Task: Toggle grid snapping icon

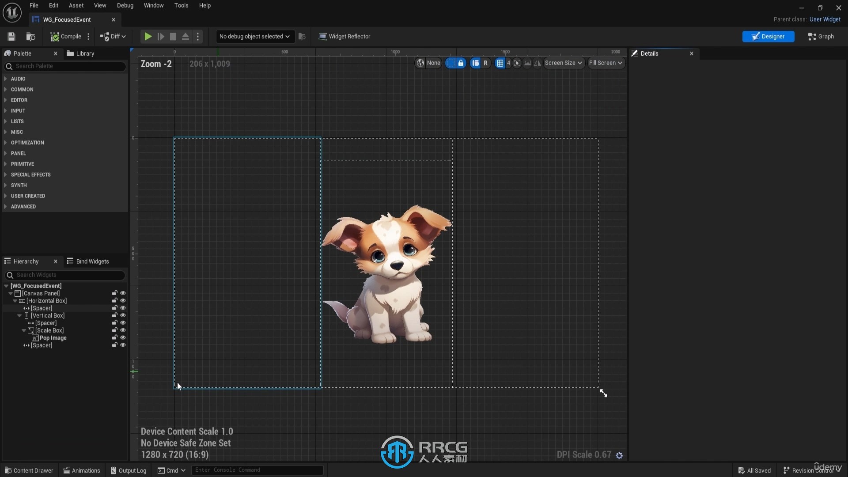Action: [500, 63]
